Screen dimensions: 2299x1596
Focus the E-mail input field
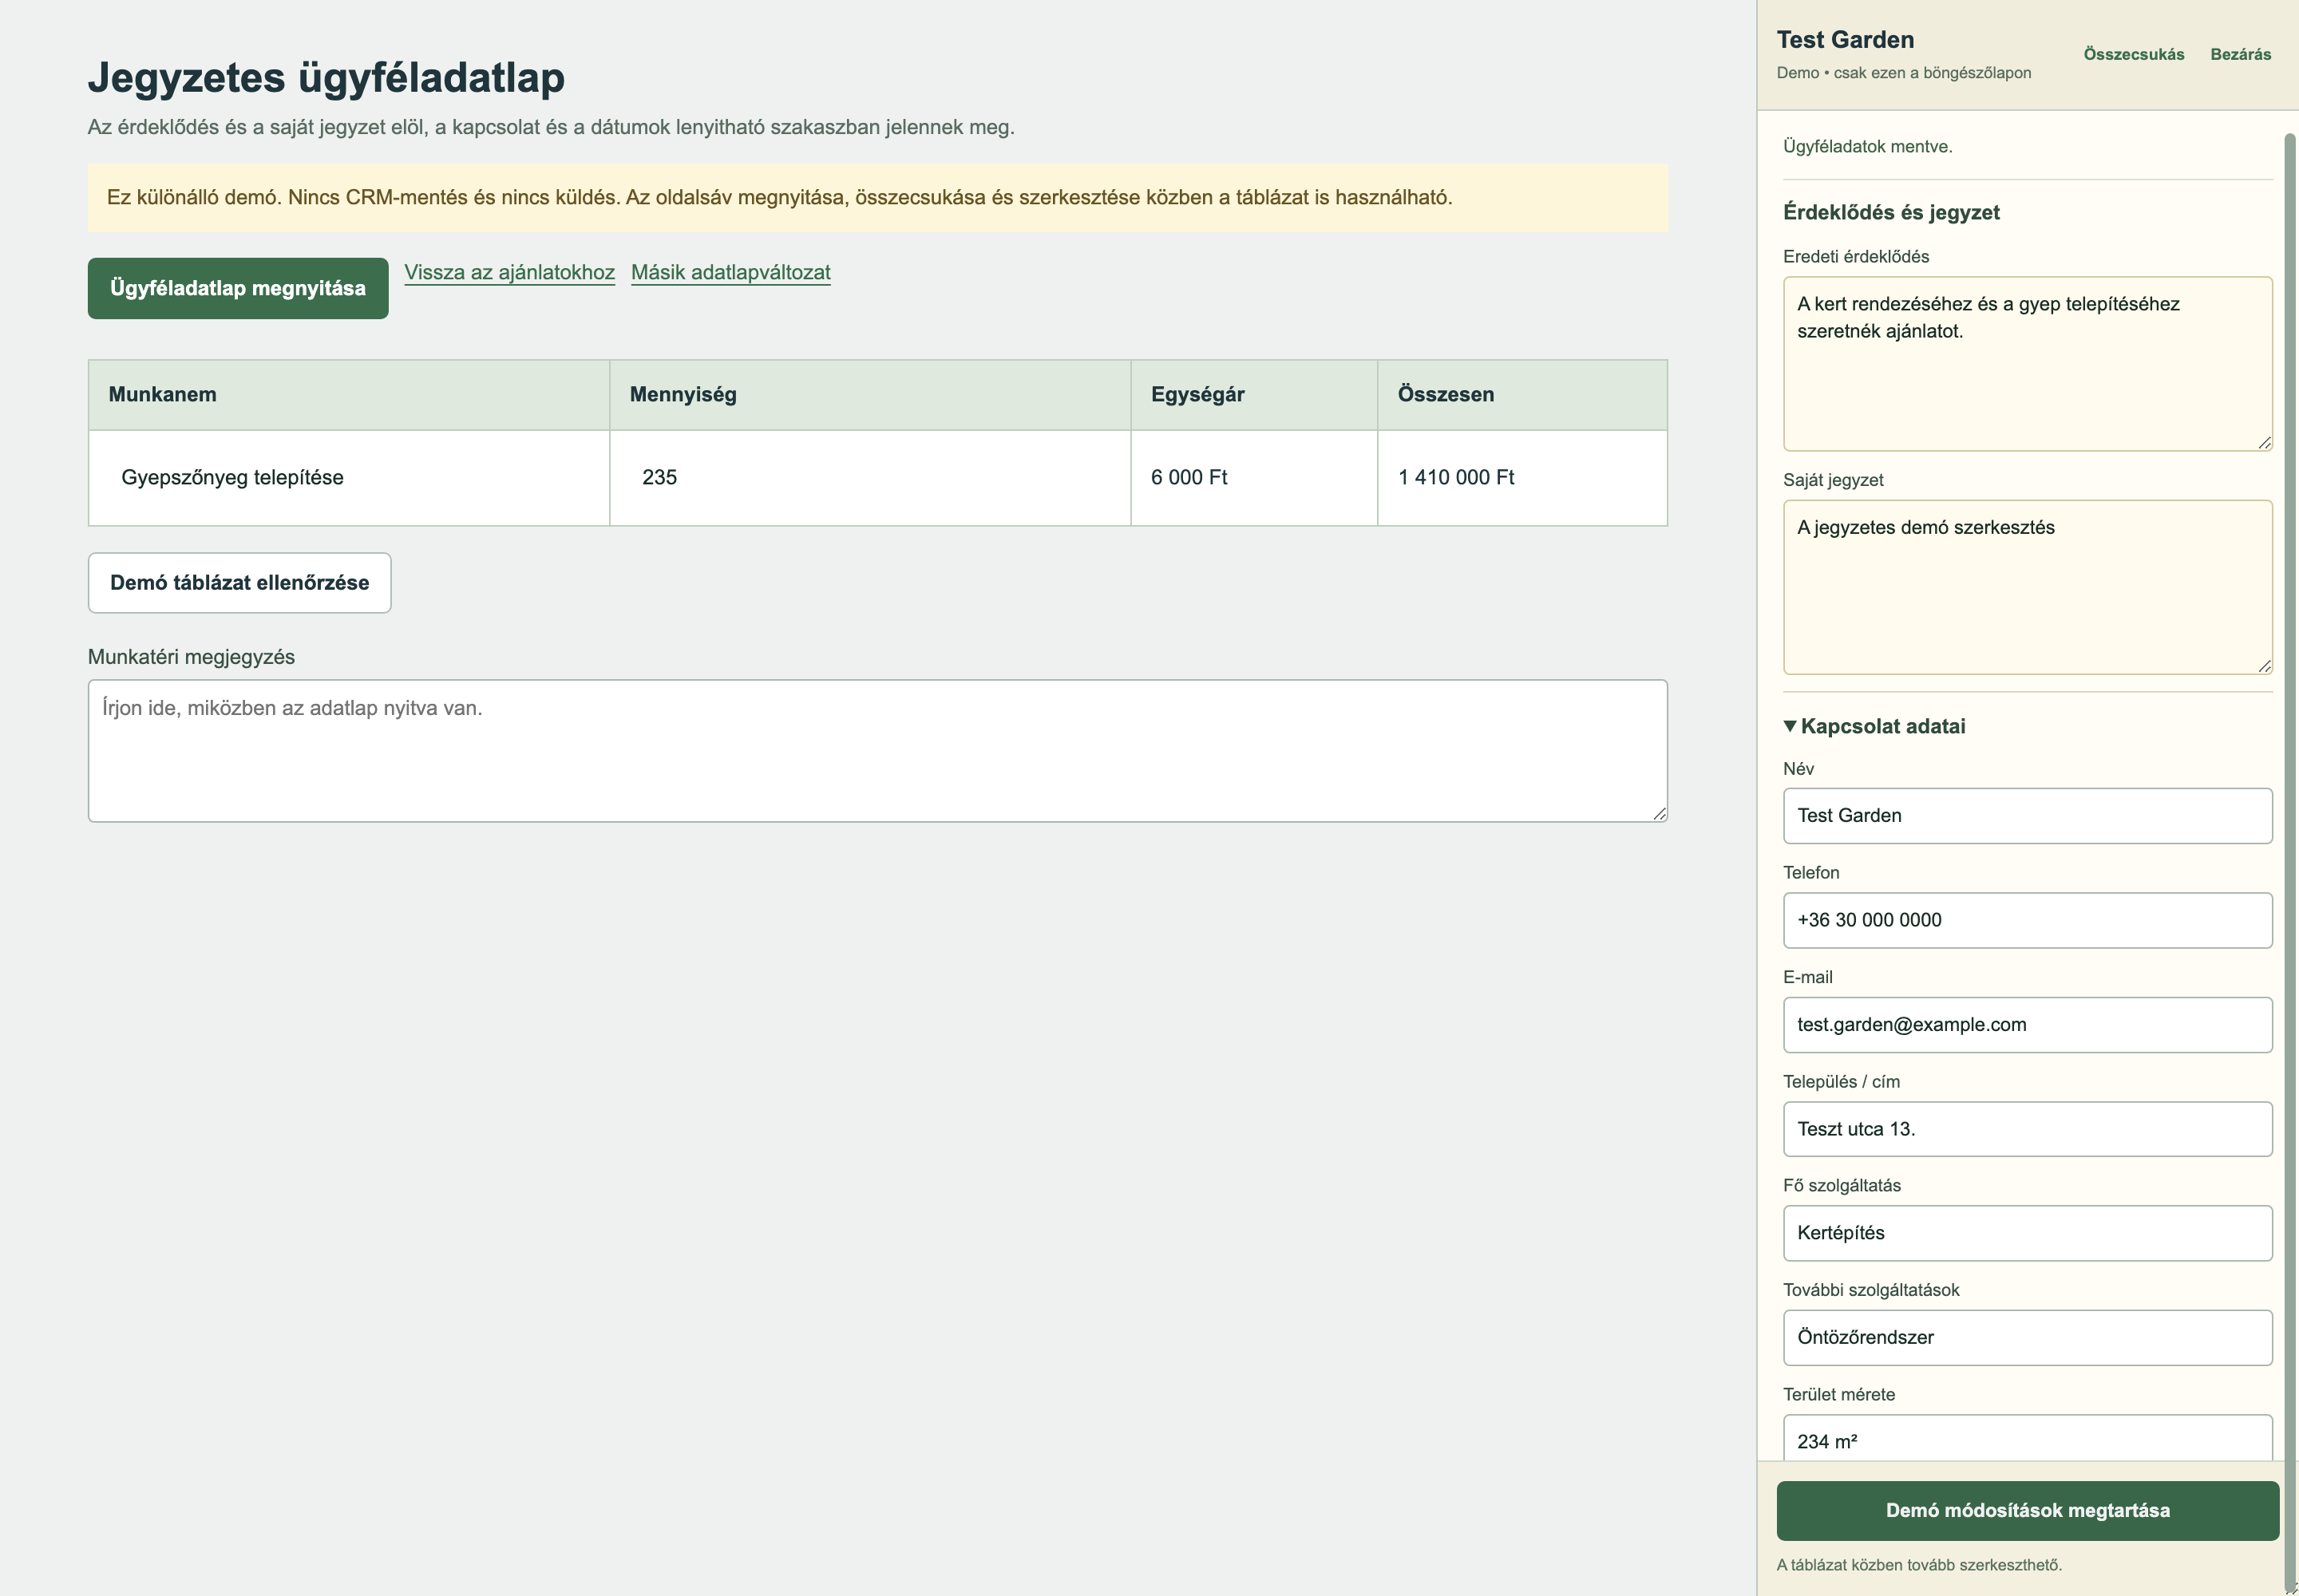[2027, 1025]
